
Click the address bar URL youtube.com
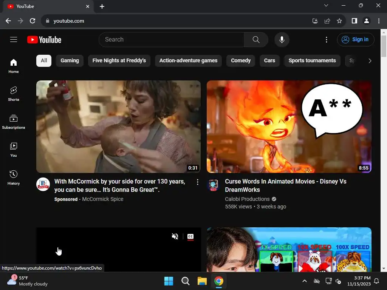[x=69, y=21]
